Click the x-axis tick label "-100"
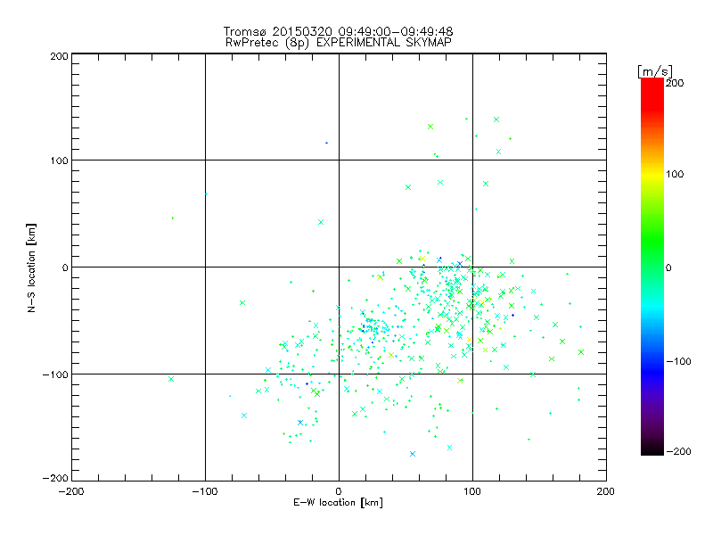This screenshot has height=535, width=713. pyautogui.click(x=205, y=492)
